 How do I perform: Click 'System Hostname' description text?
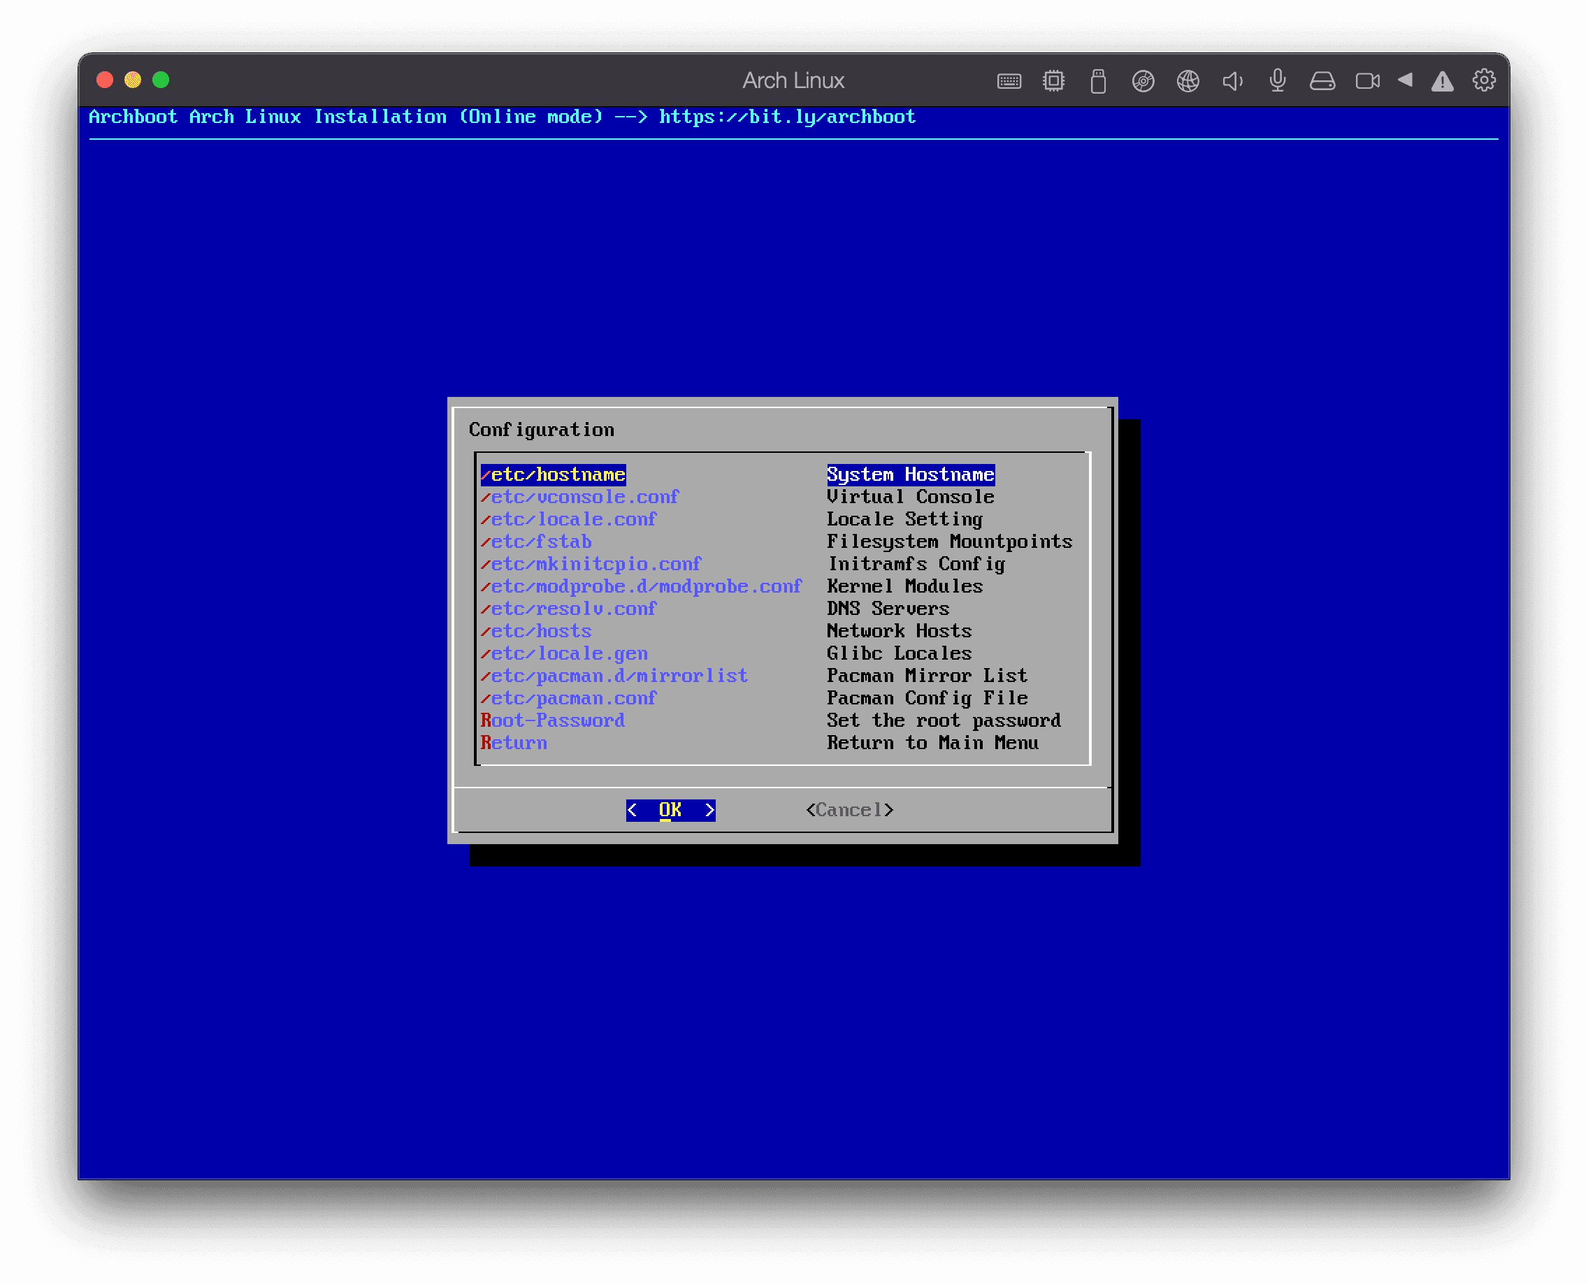pyautogui.click(x=910, y=474)
